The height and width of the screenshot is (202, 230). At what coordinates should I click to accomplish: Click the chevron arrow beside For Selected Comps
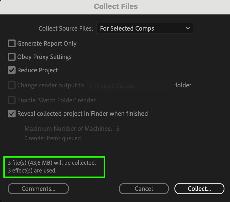(x=188, y=28)
